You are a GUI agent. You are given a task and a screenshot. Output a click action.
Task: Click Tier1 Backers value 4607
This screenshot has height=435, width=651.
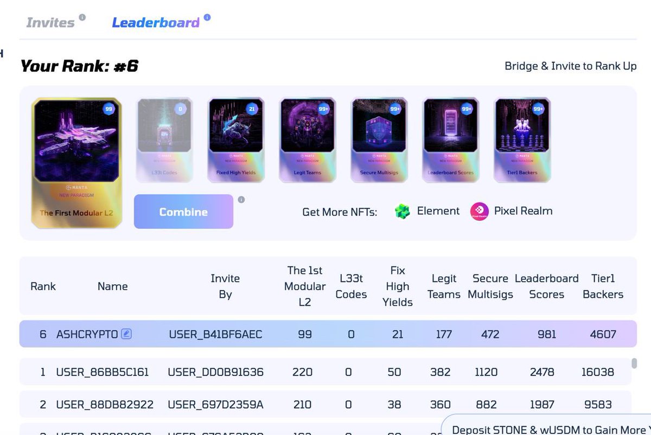point(603,334)
